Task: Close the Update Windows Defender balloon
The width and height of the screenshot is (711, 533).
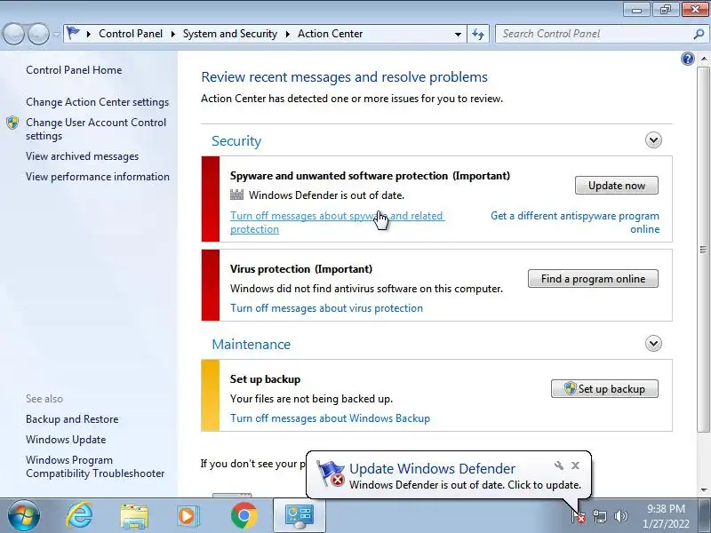Action: point(575,465)
